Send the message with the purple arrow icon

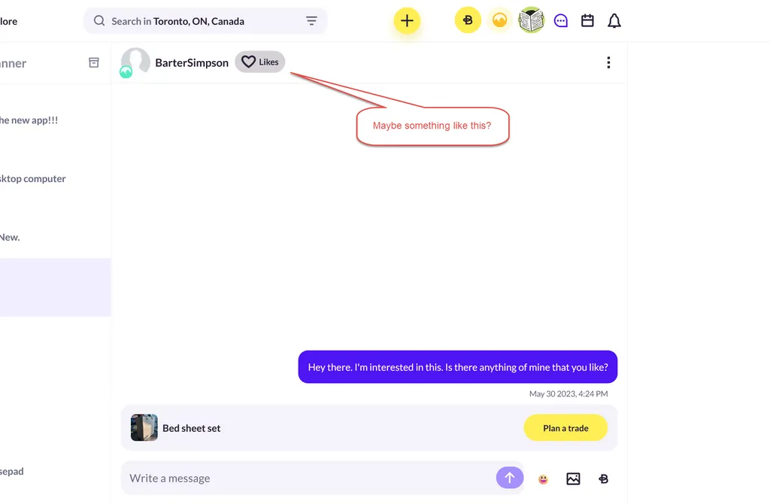[x=510, y=478]
